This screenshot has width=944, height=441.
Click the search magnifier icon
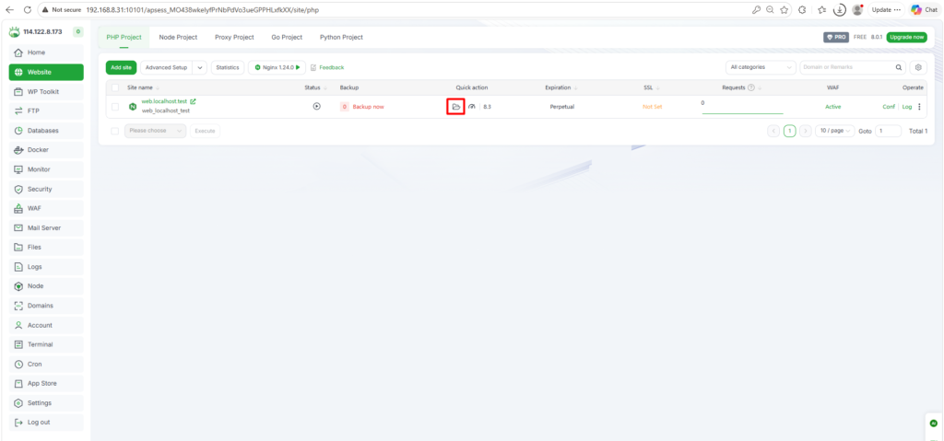(900, 67)
